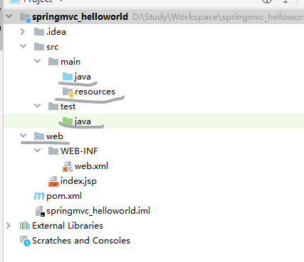
Task: Click the blue java sources folder icon
Action: click(x=68, y=77)
